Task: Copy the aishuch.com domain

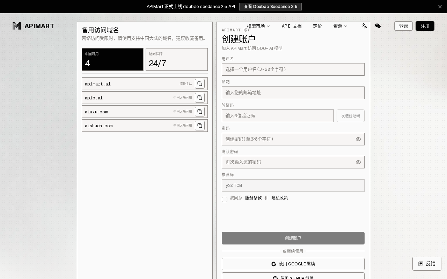Action: (200, 126)
